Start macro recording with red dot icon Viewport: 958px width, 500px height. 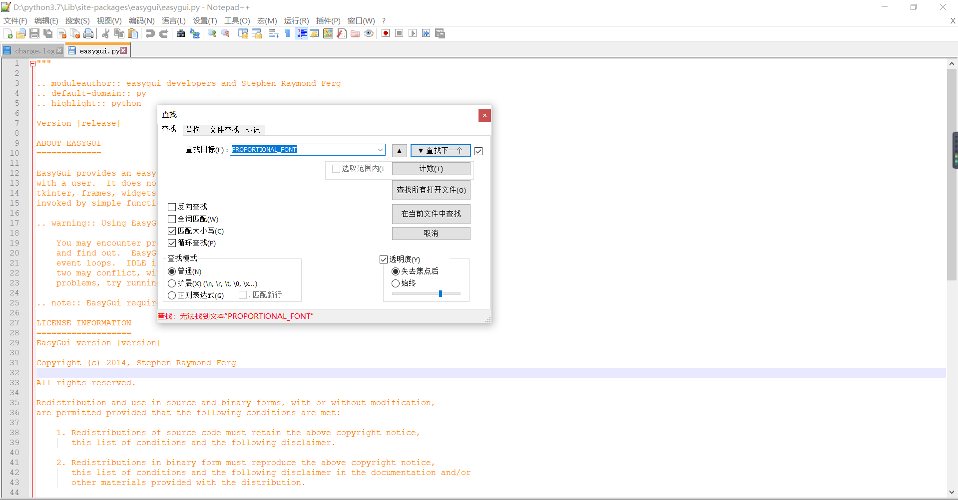386,33
